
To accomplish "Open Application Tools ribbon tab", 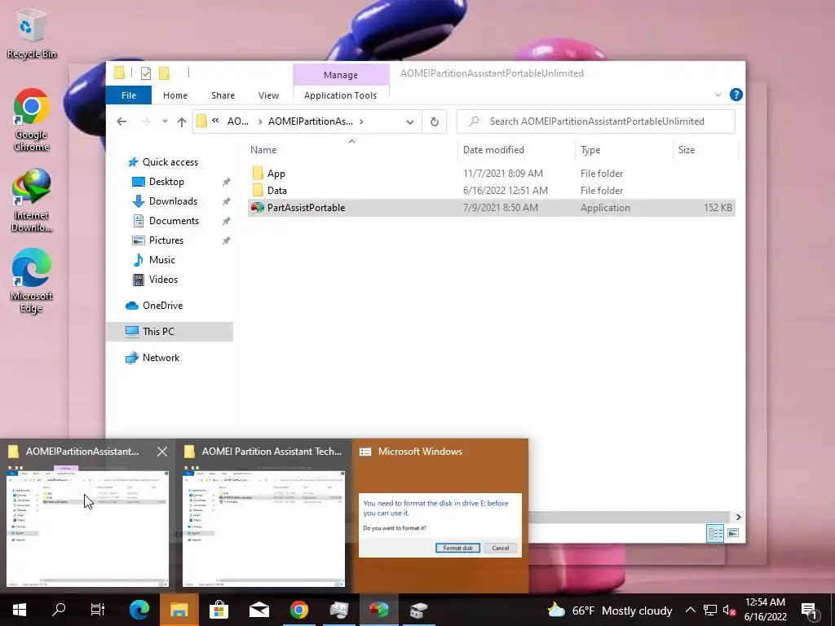I will [x=340, y=95].
